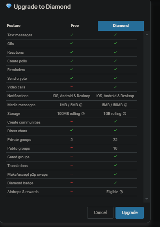Click the Airdrops & rewards row label
The image size is (160, 227).
[23, 192]
